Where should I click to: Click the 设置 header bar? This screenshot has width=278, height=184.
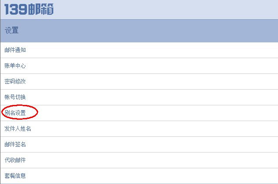coord(12,31)
